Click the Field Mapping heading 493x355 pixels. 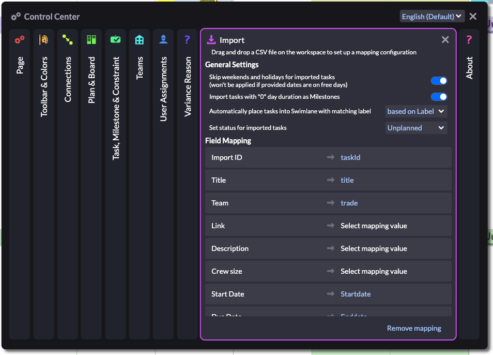tap(228, 141)
